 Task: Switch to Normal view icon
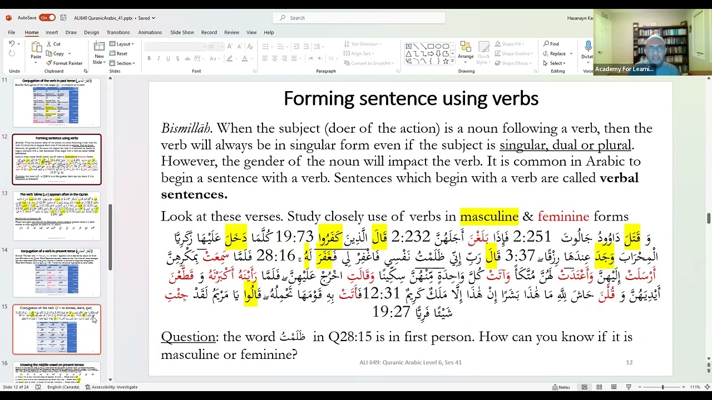coord(584,387)
